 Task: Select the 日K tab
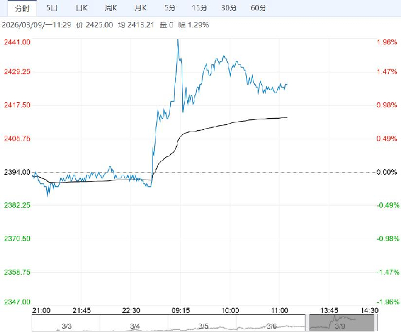pyautogui.click(x=81, y=8)
